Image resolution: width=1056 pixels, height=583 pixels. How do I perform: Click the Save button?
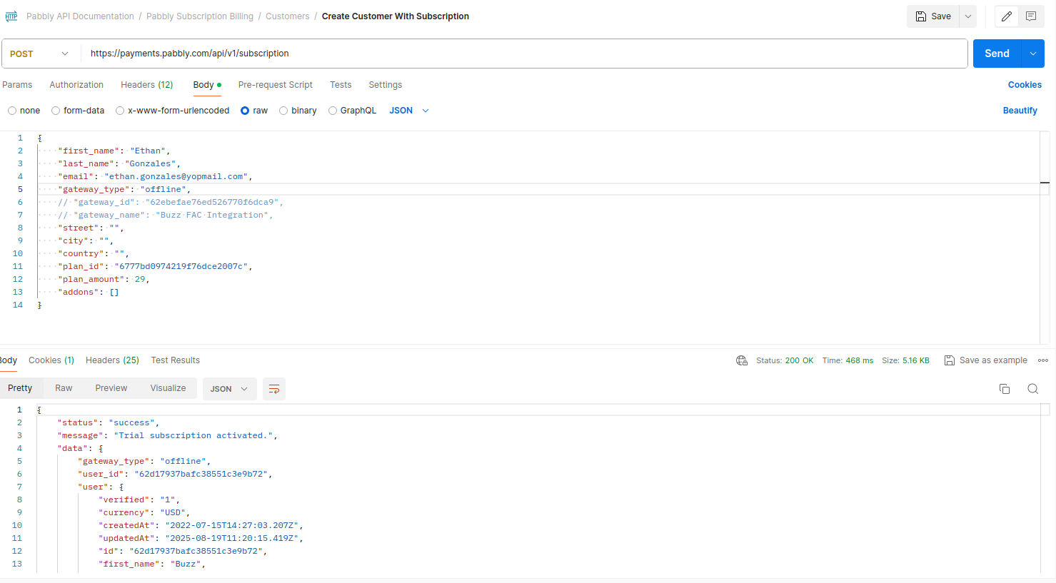coord(933,16)
